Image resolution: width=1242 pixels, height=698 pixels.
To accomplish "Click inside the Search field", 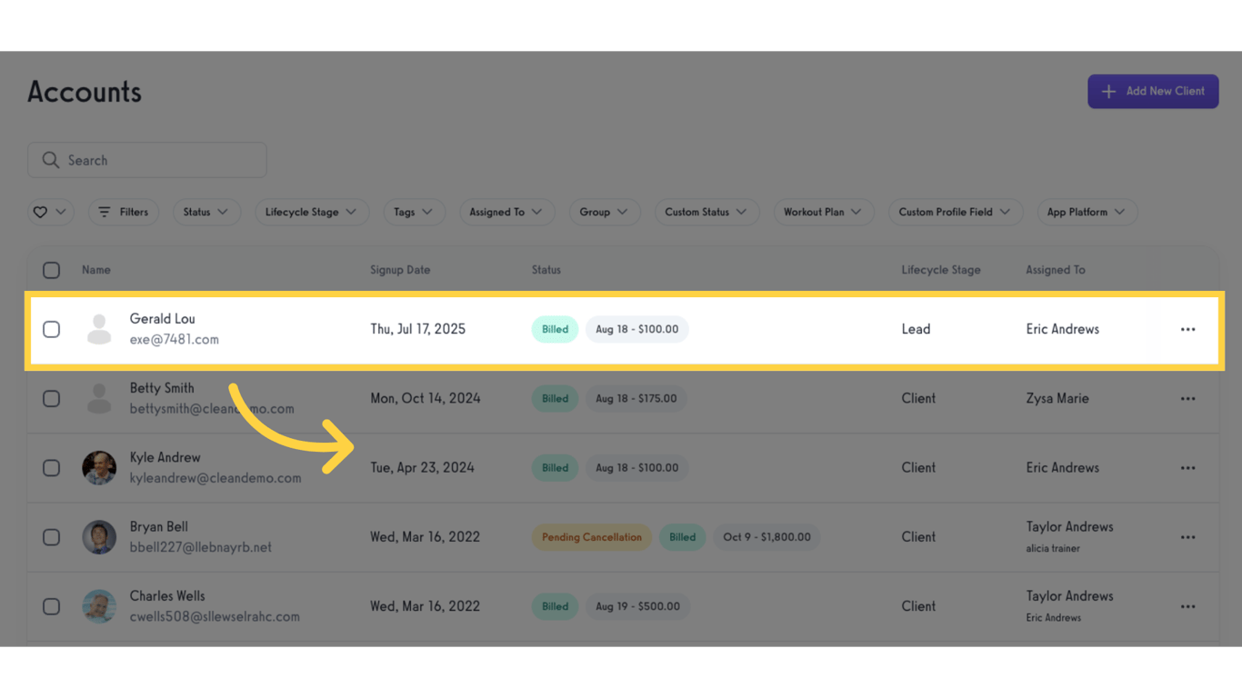I will click(145, 159).
